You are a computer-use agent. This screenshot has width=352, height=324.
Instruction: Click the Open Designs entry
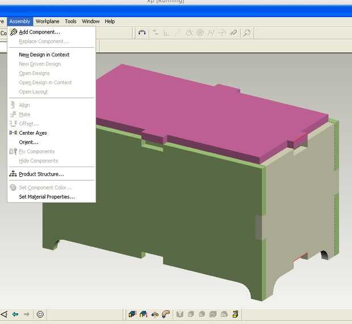tap(52, 73)
